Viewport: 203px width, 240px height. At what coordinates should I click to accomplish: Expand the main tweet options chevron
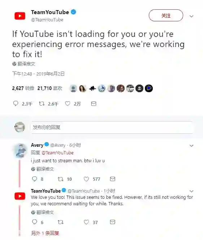point(191,16)
